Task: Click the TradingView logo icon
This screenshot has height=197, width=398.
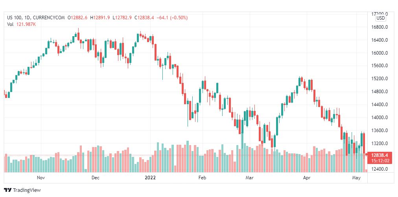Action: [8, 190]
